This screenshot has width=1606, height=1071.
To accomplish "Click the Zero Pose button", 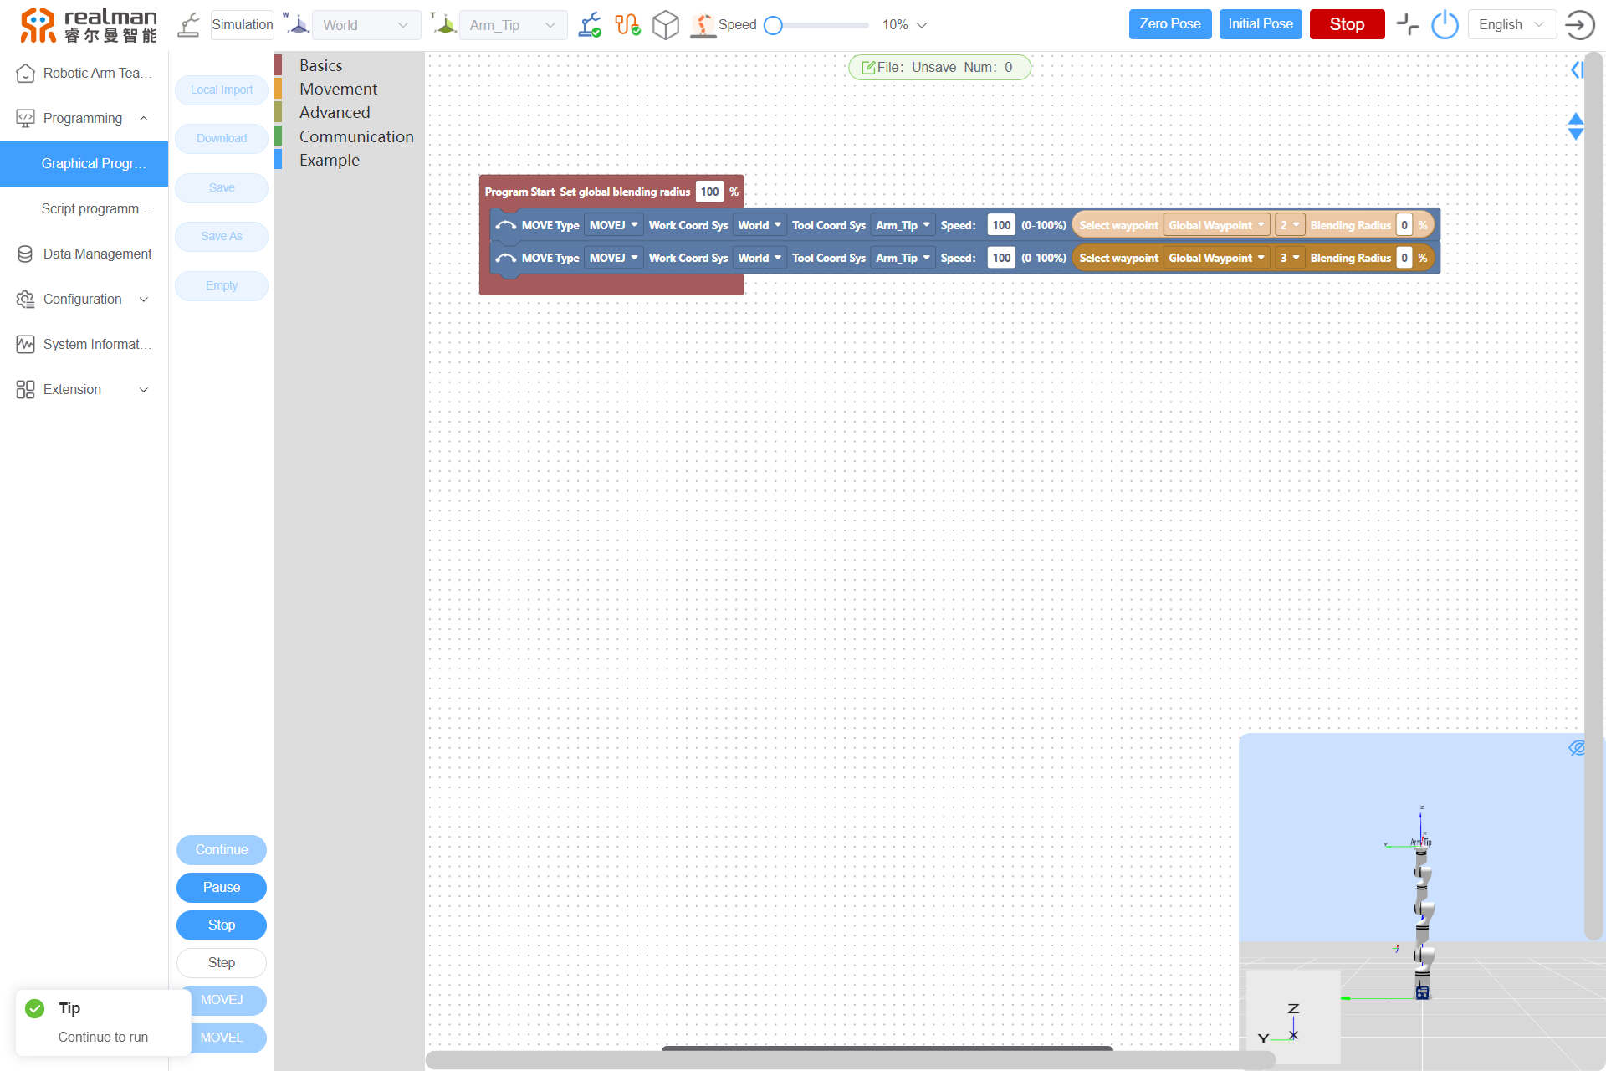I will [x=1171, y=24].
